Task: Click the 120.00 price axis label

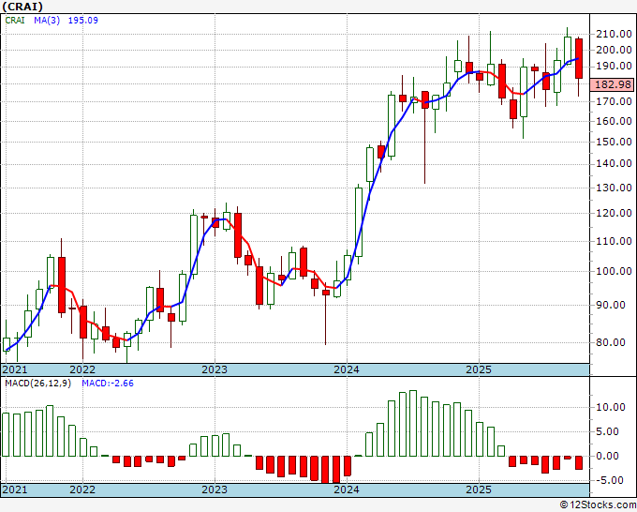Action: (x=614, y=213)
